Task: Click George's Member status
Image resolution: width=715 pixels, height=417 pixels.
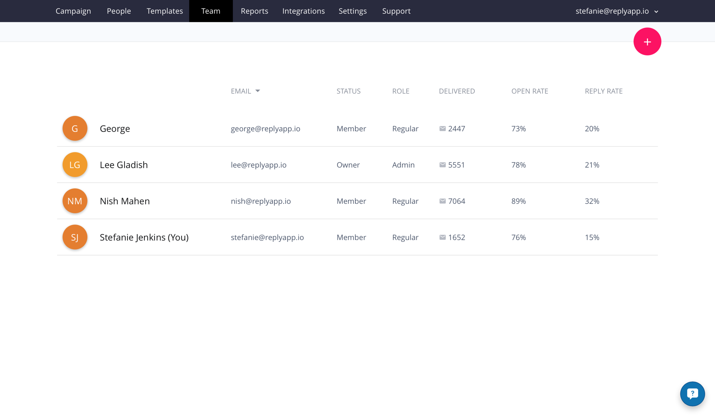Action: pyautogui.click(x=351, y=129)
